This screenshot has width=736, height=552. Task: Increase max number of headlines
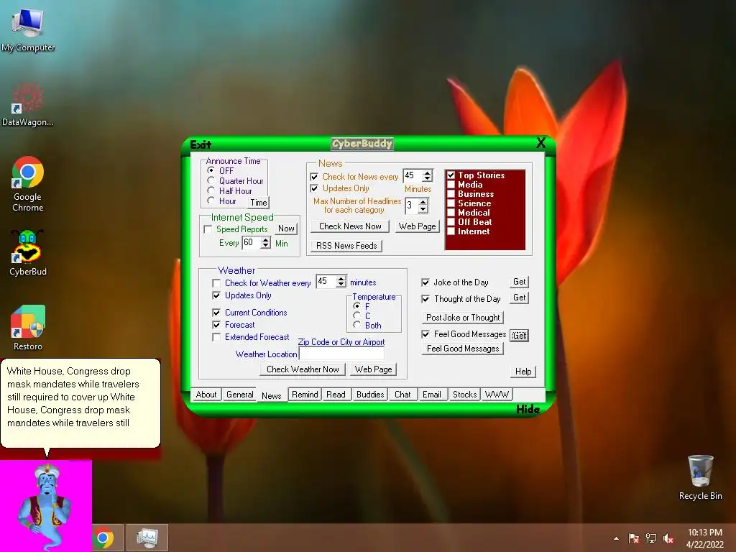(x=423, y=202)
